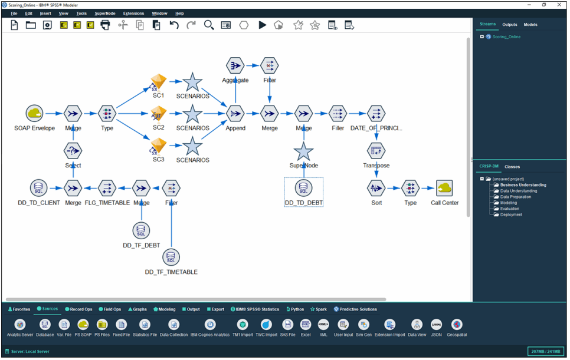Screen dimensions: 570x360
Task: Switch to the Models tab
Action: click(530, 25)
